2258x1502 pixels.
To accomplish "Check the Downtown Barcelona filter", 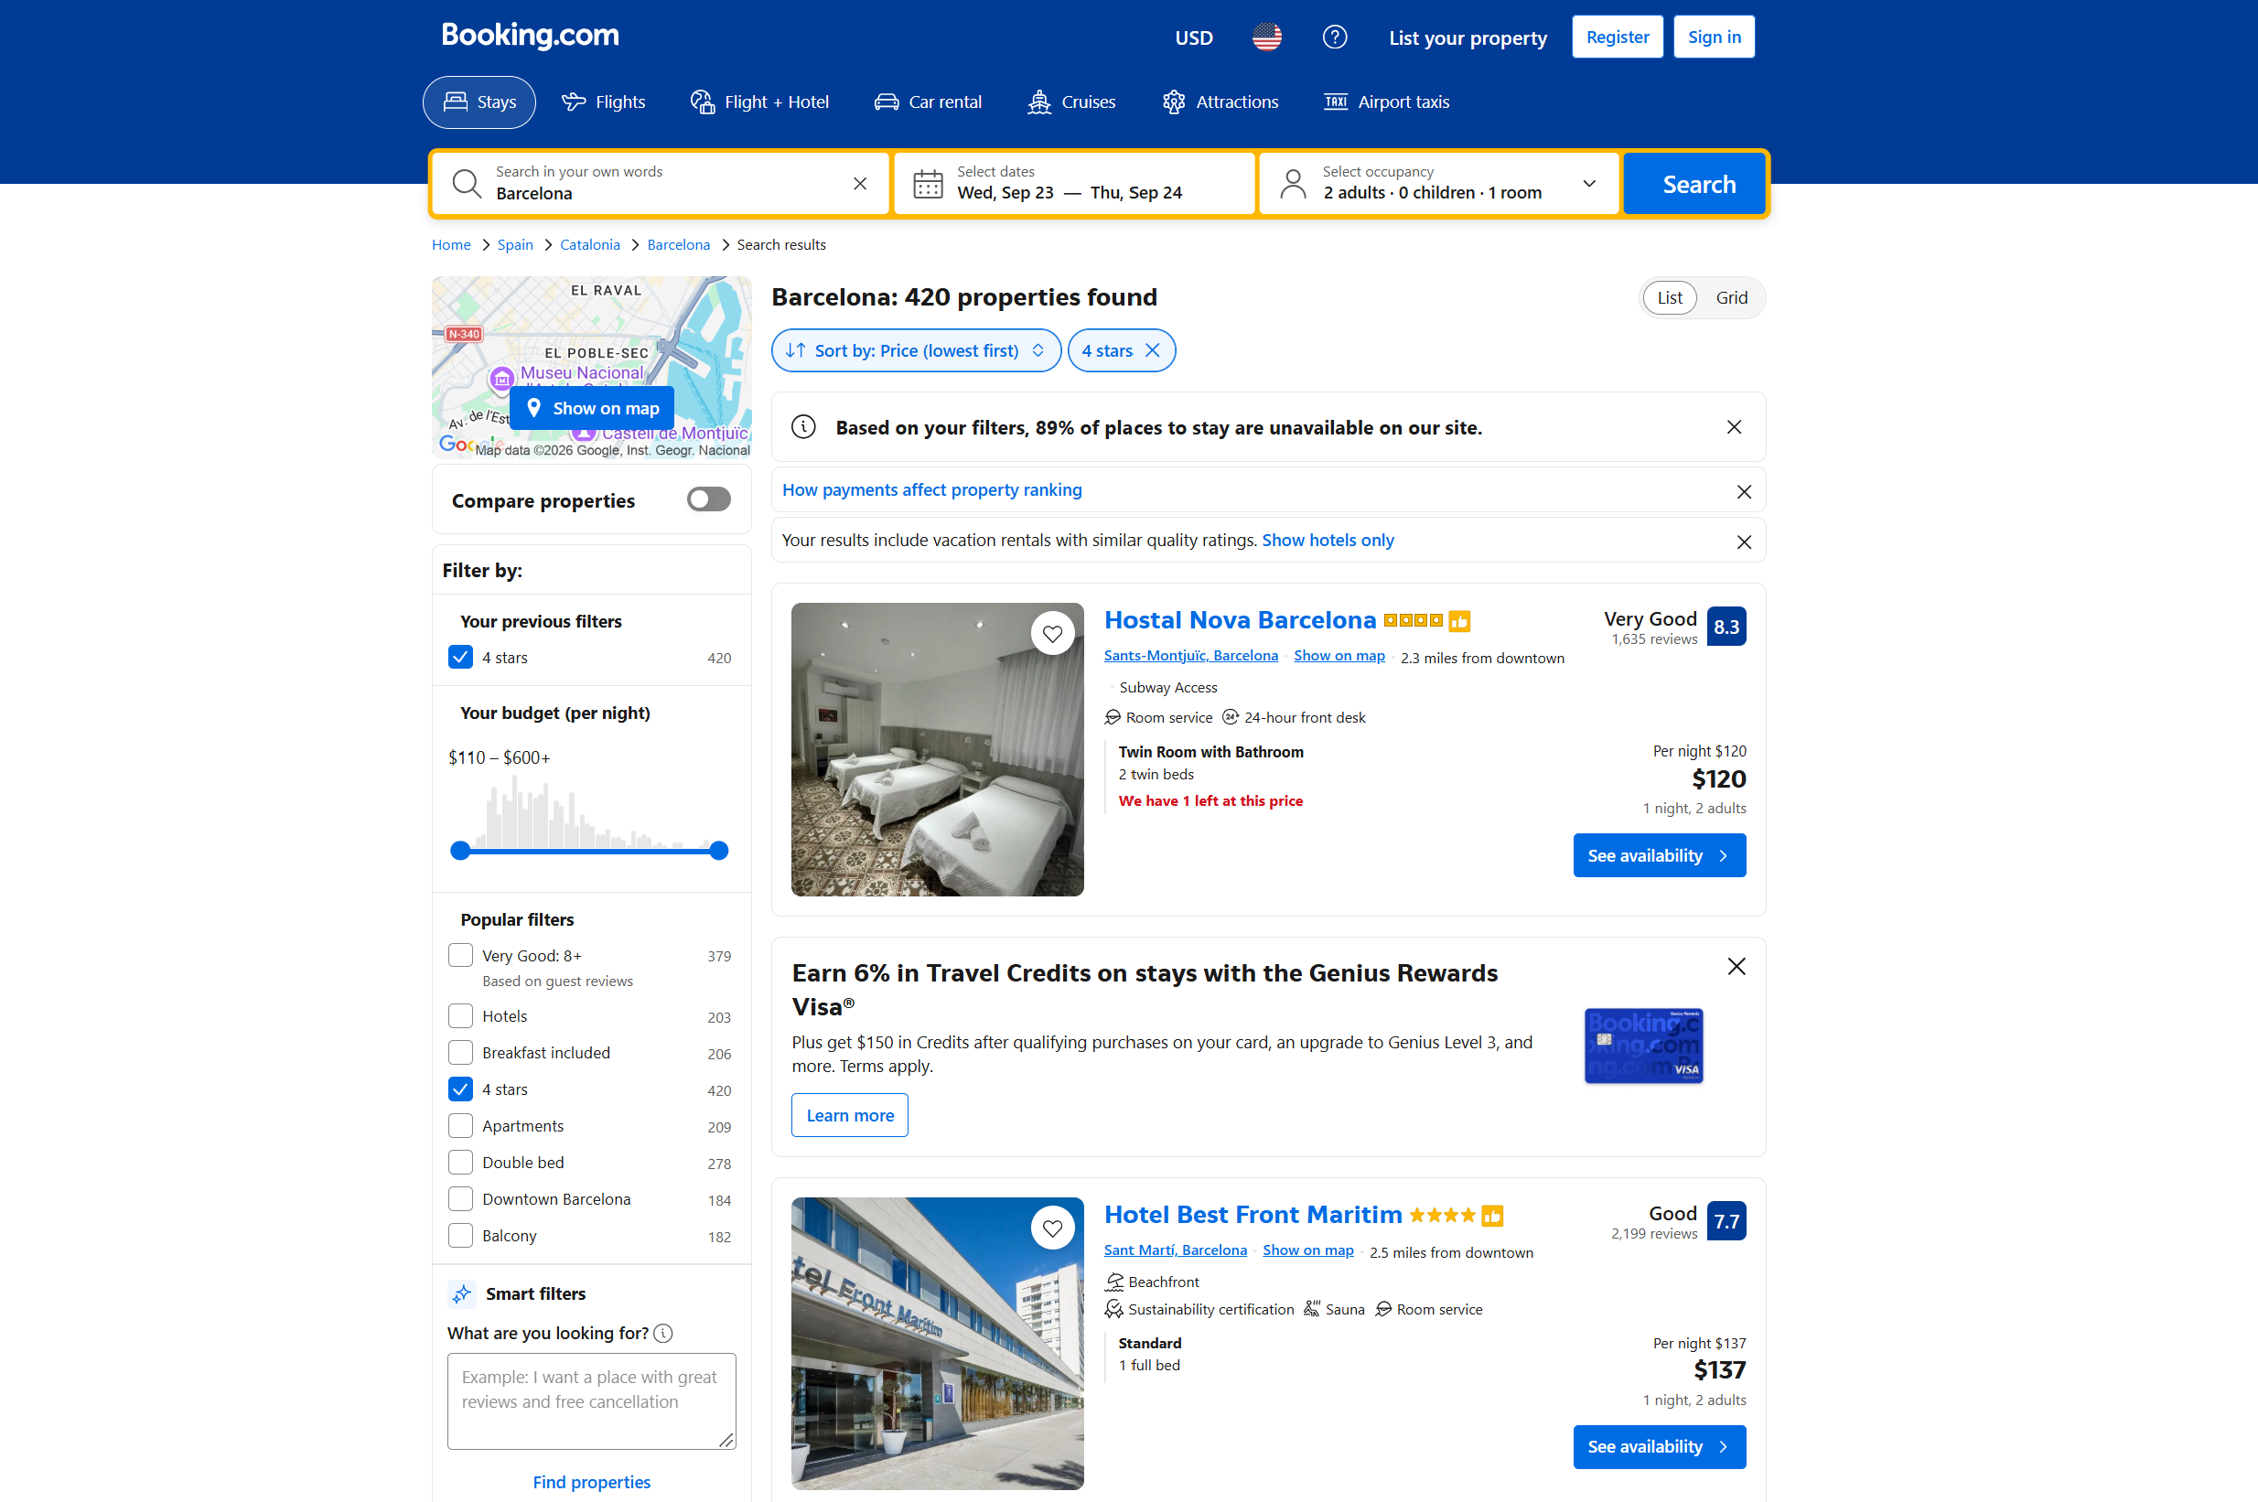I will tap(461, 1199).
